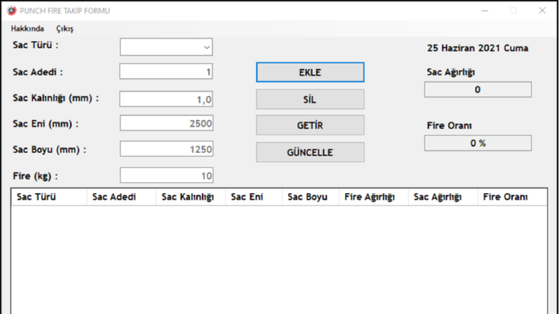Open the application icon in title bar
The image size is (559, 314).
[11, 11]
